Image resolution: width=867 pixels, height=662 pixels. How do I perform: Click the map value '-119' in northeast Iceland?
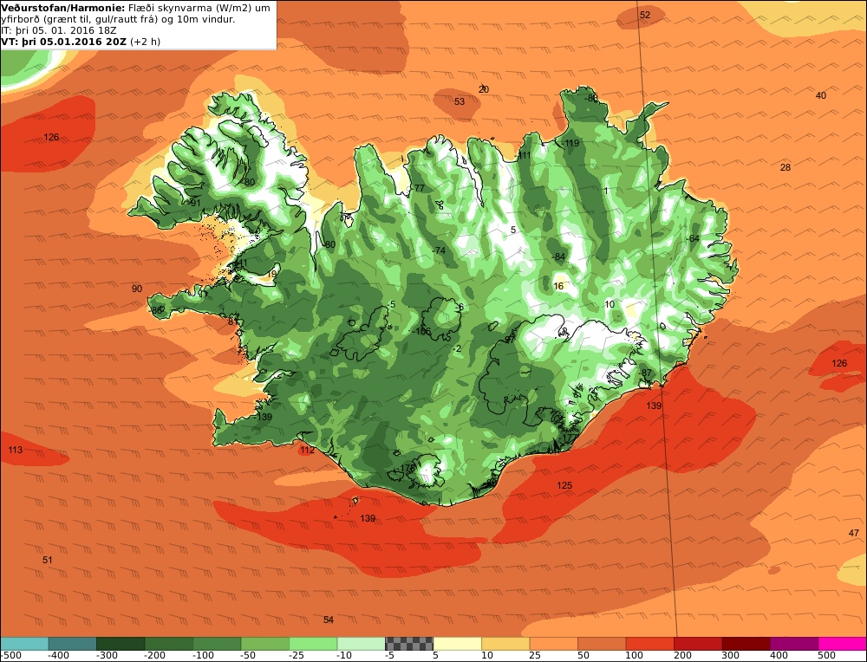[570, 143]
